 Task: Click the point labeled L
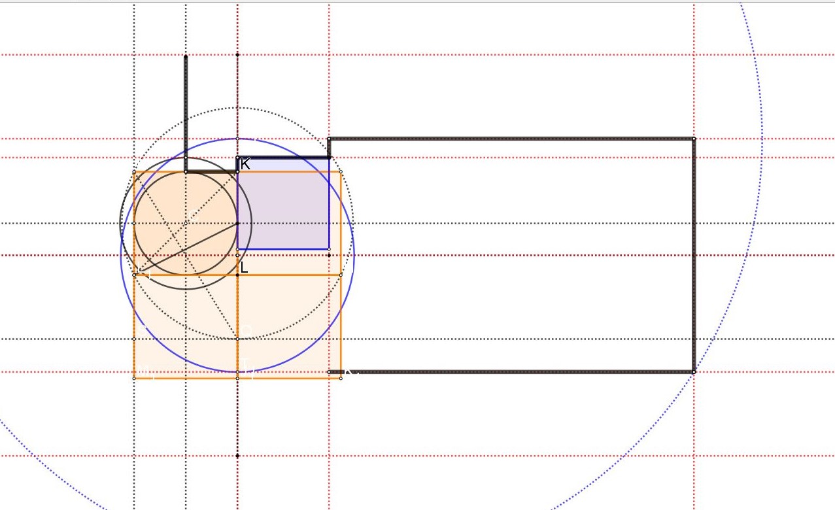click(237, 255)
